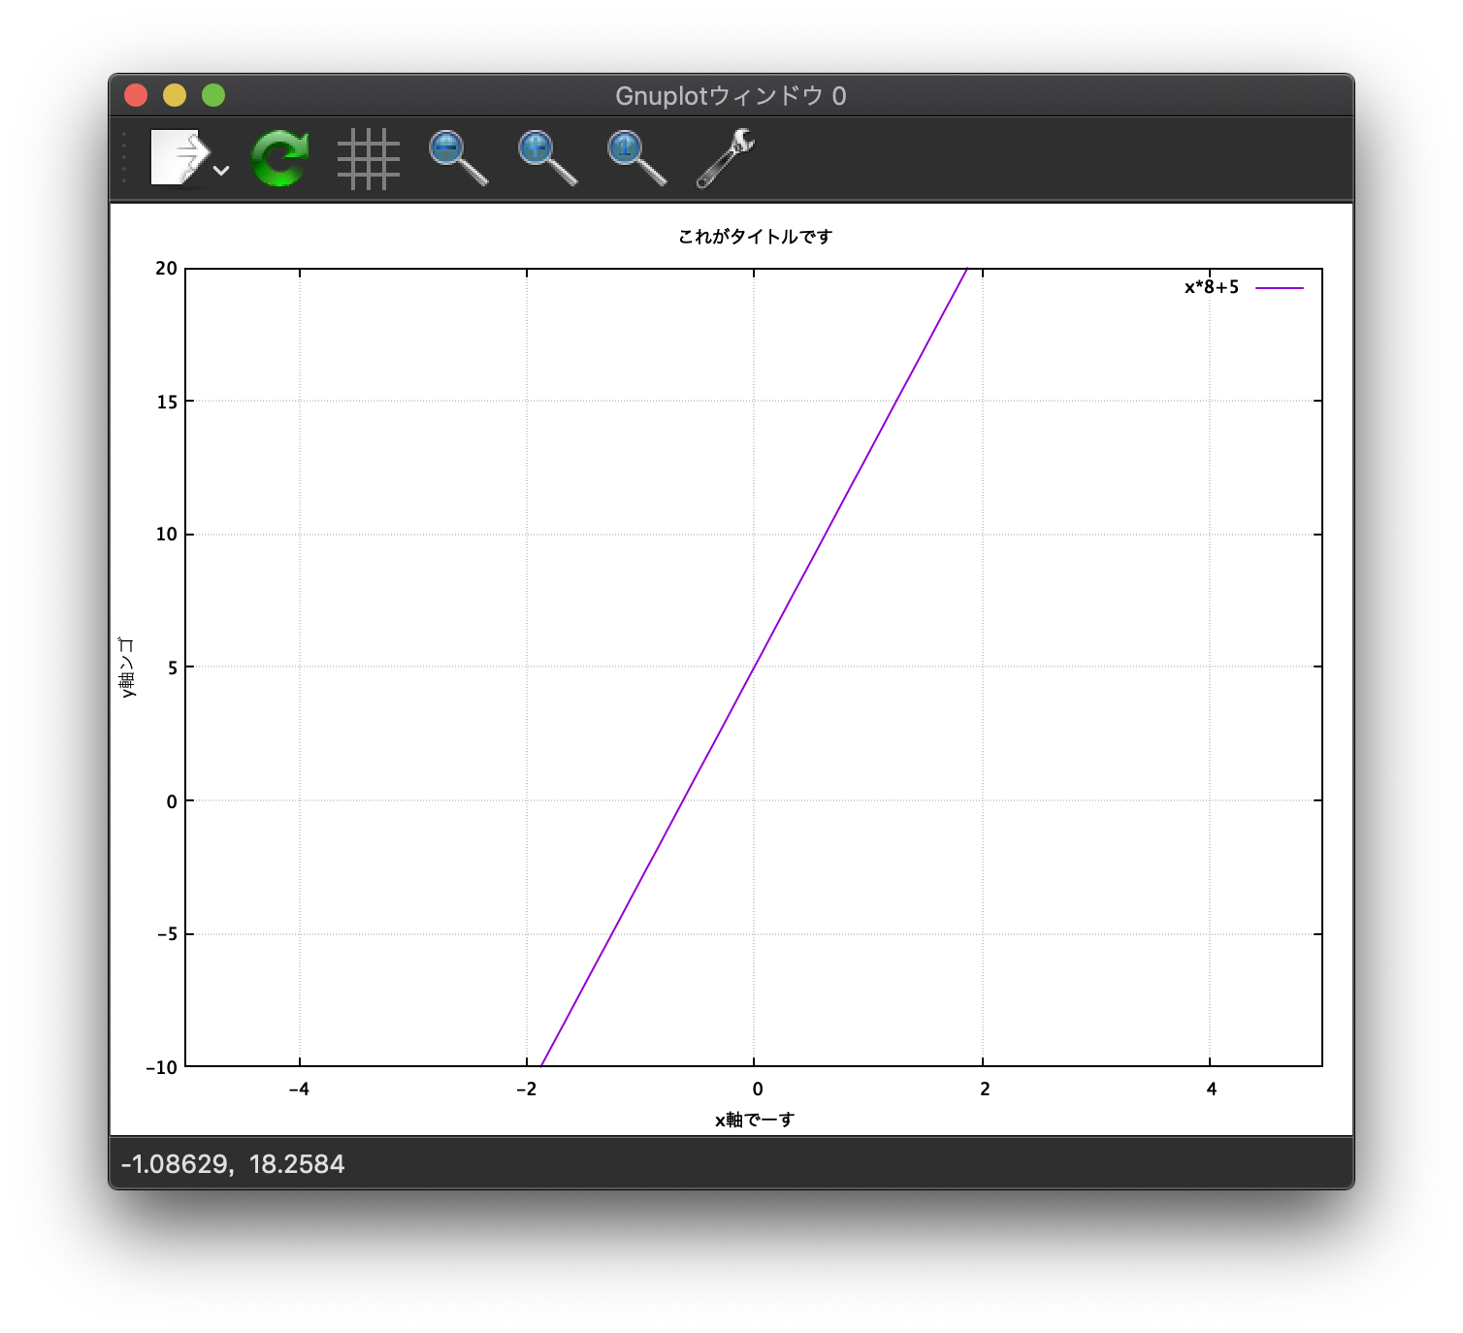Viewport: 1463px width, 1333px height.
Task: Select the zoom out magnifier icon
Action: pyautogui.click(x=456, y=158)
